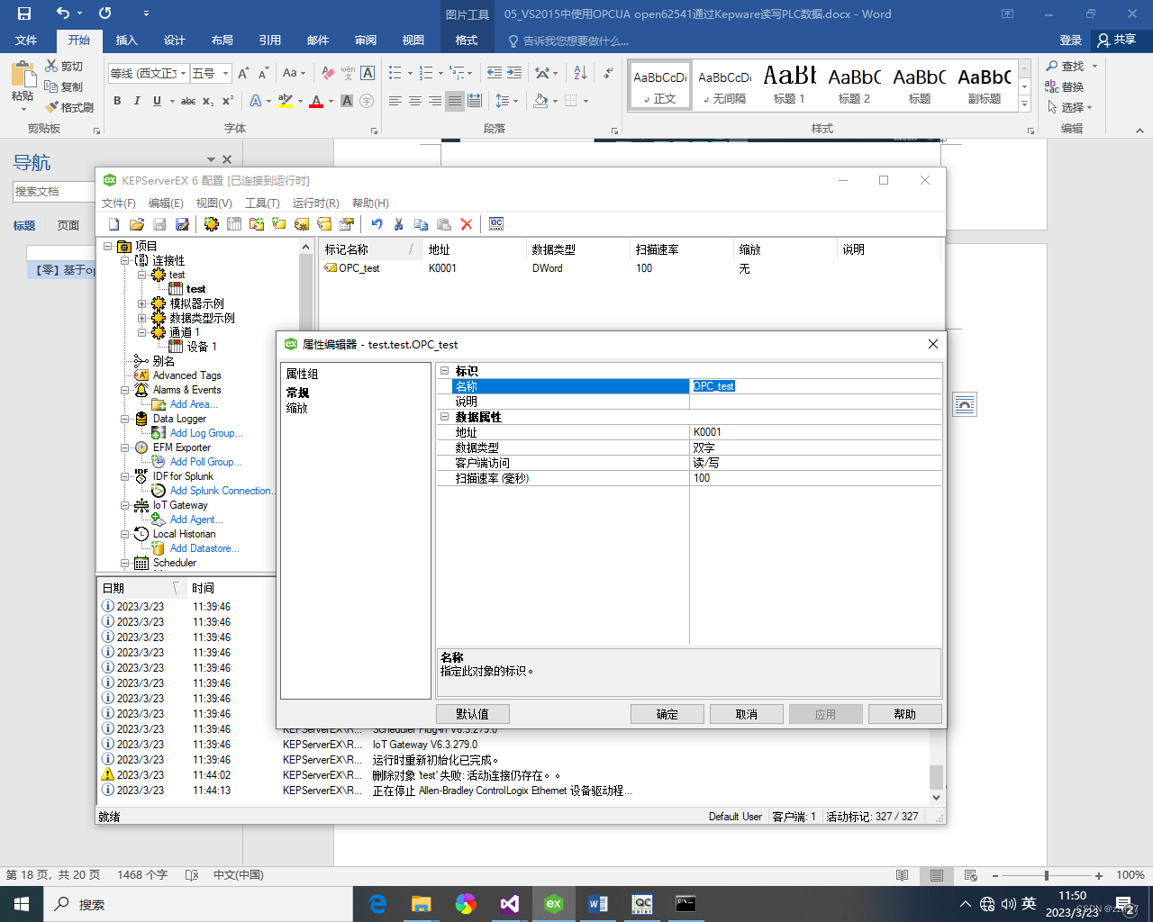Image resolution: width=1153 pixels, height=922 pixels.
Task: Click the 名称 value field OPC_test
Action: click(x=816, y=386)
